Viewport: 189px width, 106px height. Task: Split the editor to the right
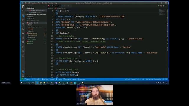tap(163, 6)
